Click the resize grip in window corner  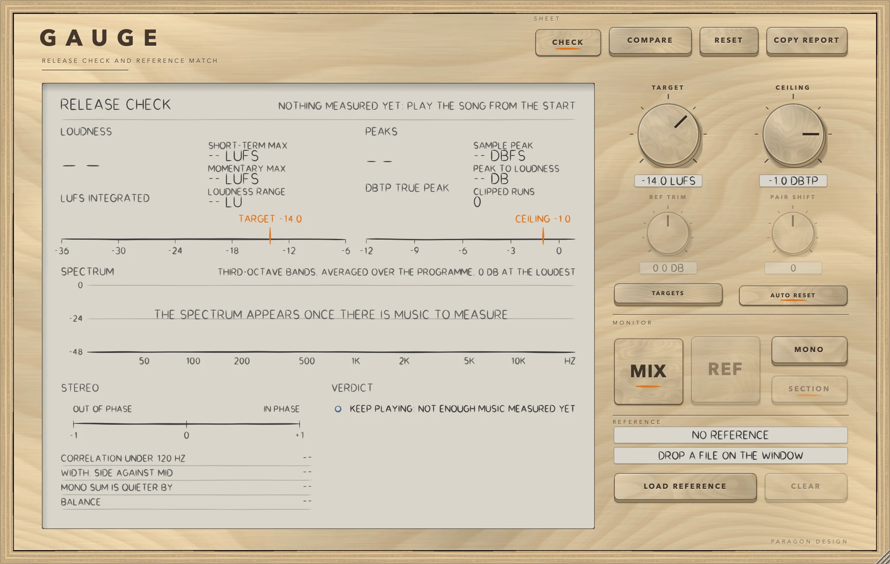coord(883,557)
